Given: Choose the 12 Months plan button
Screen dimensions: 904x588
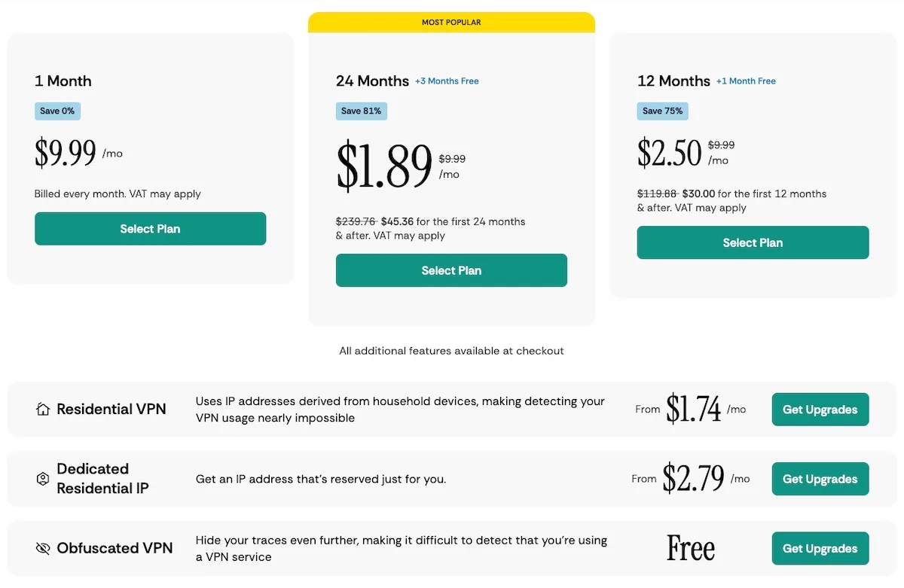Looking at the screenshot, I should pyautogui.click(x=753, y=242).
